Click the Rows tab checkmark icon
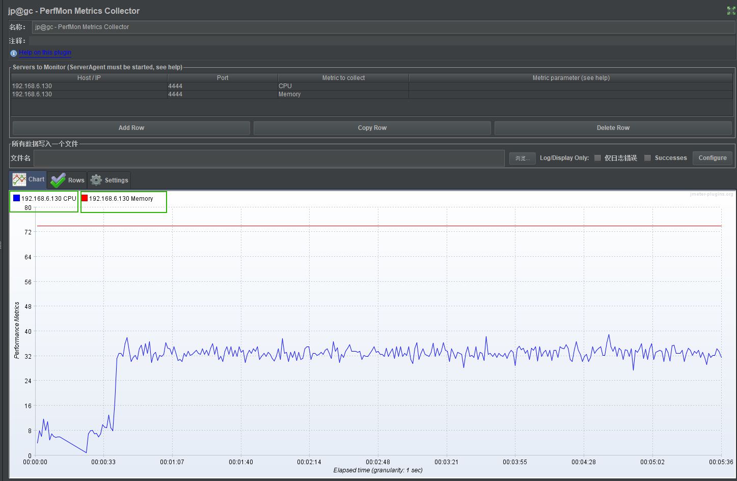The height and width of the screenshot is (481, 737). [58, 180]
